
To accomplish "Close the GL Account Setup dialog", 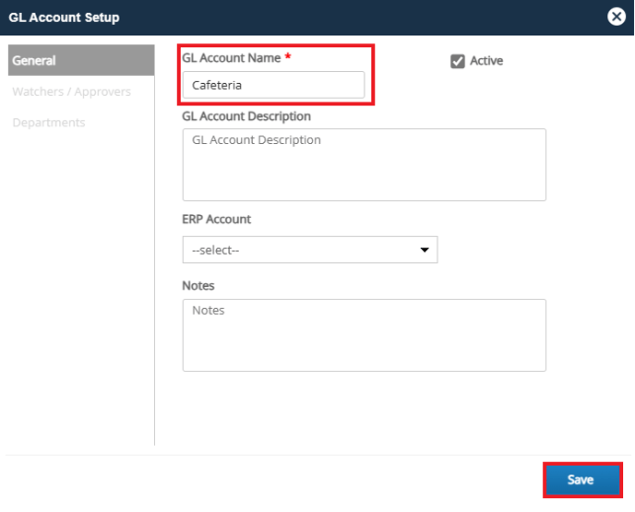I will tap(616, 17).
